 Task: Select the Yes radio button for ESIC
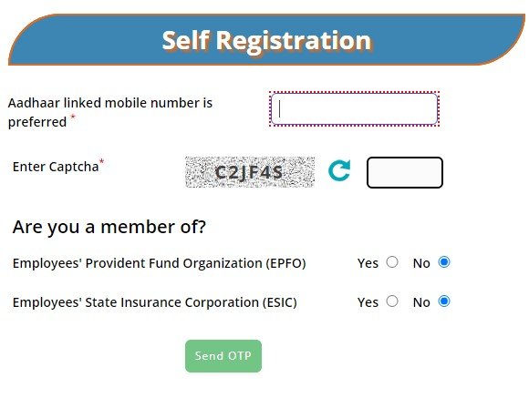click(x=392, y=301)
